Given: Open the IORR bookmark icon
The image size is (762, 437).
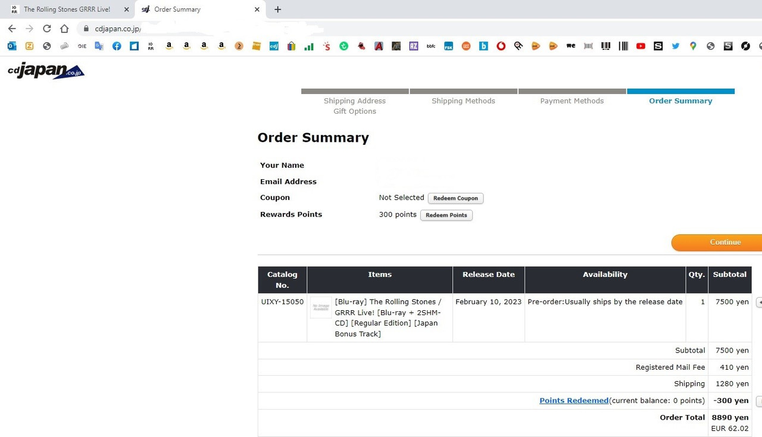Looking at the screenshot, I should [151, 46].
